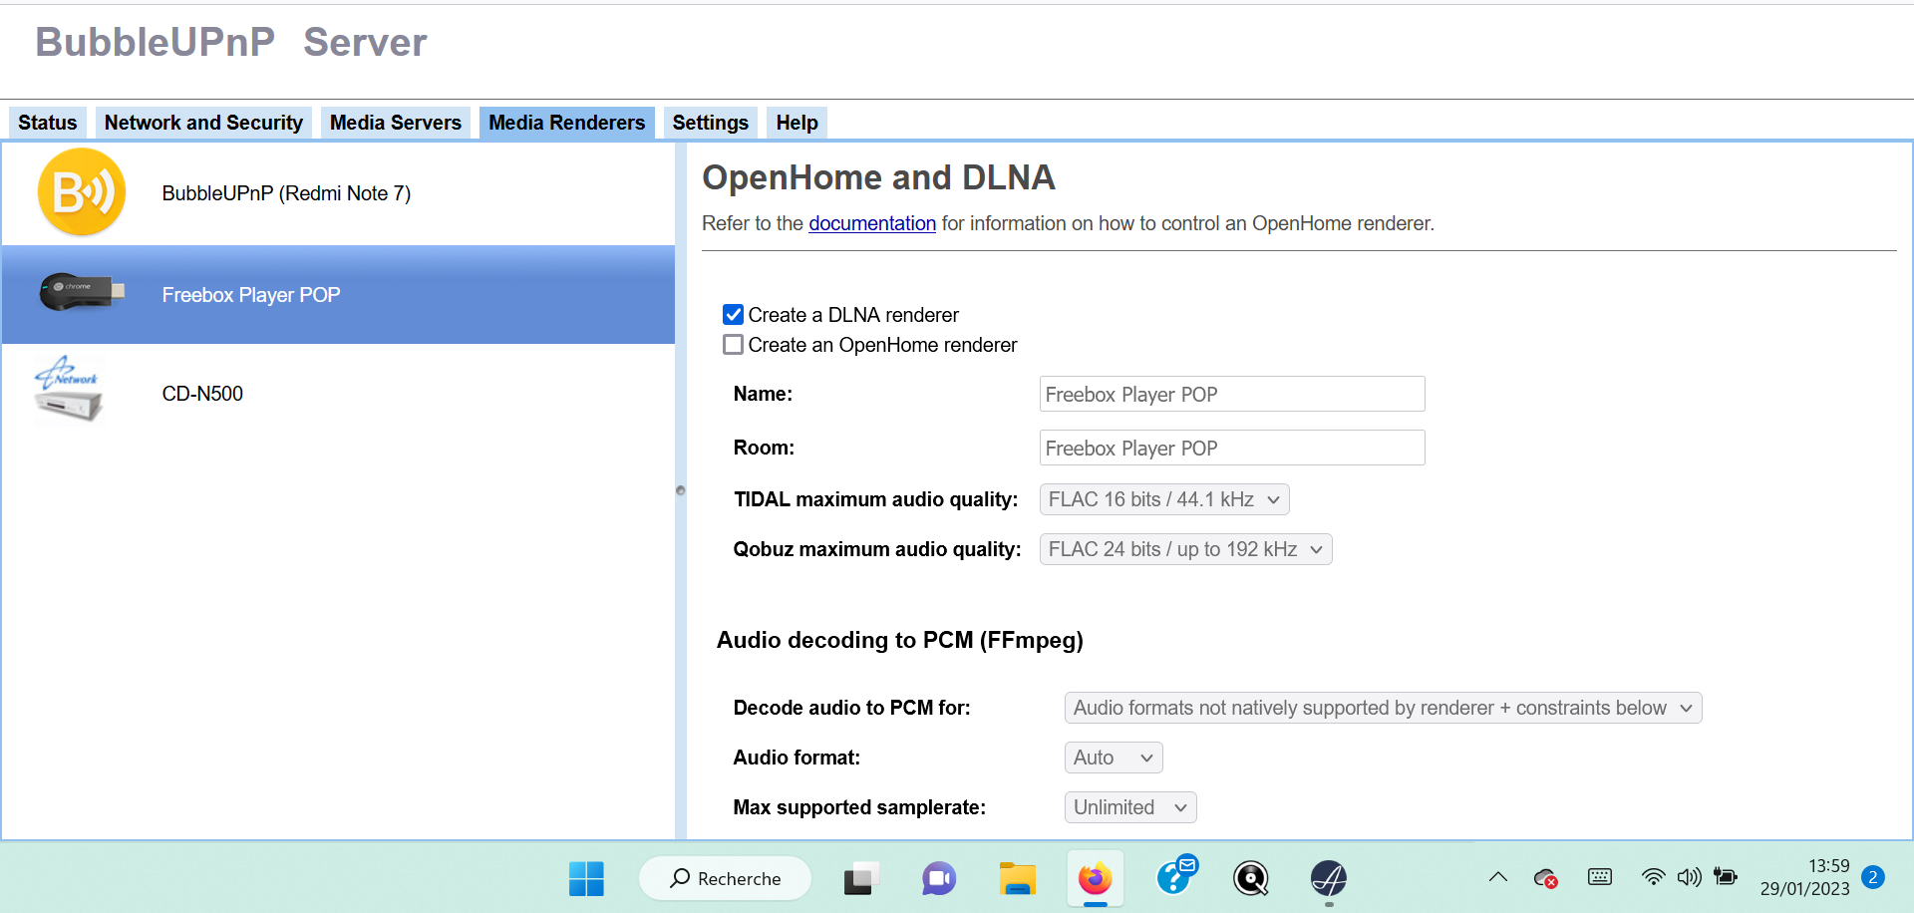Go to the Media Servers tab

click(x=396, y=123)
